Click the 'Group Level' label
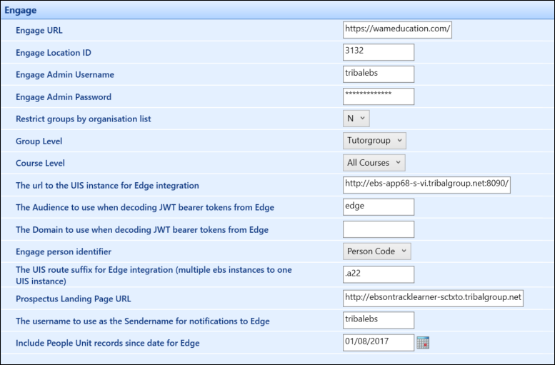The image size is (555, 365). click(39, 141)
